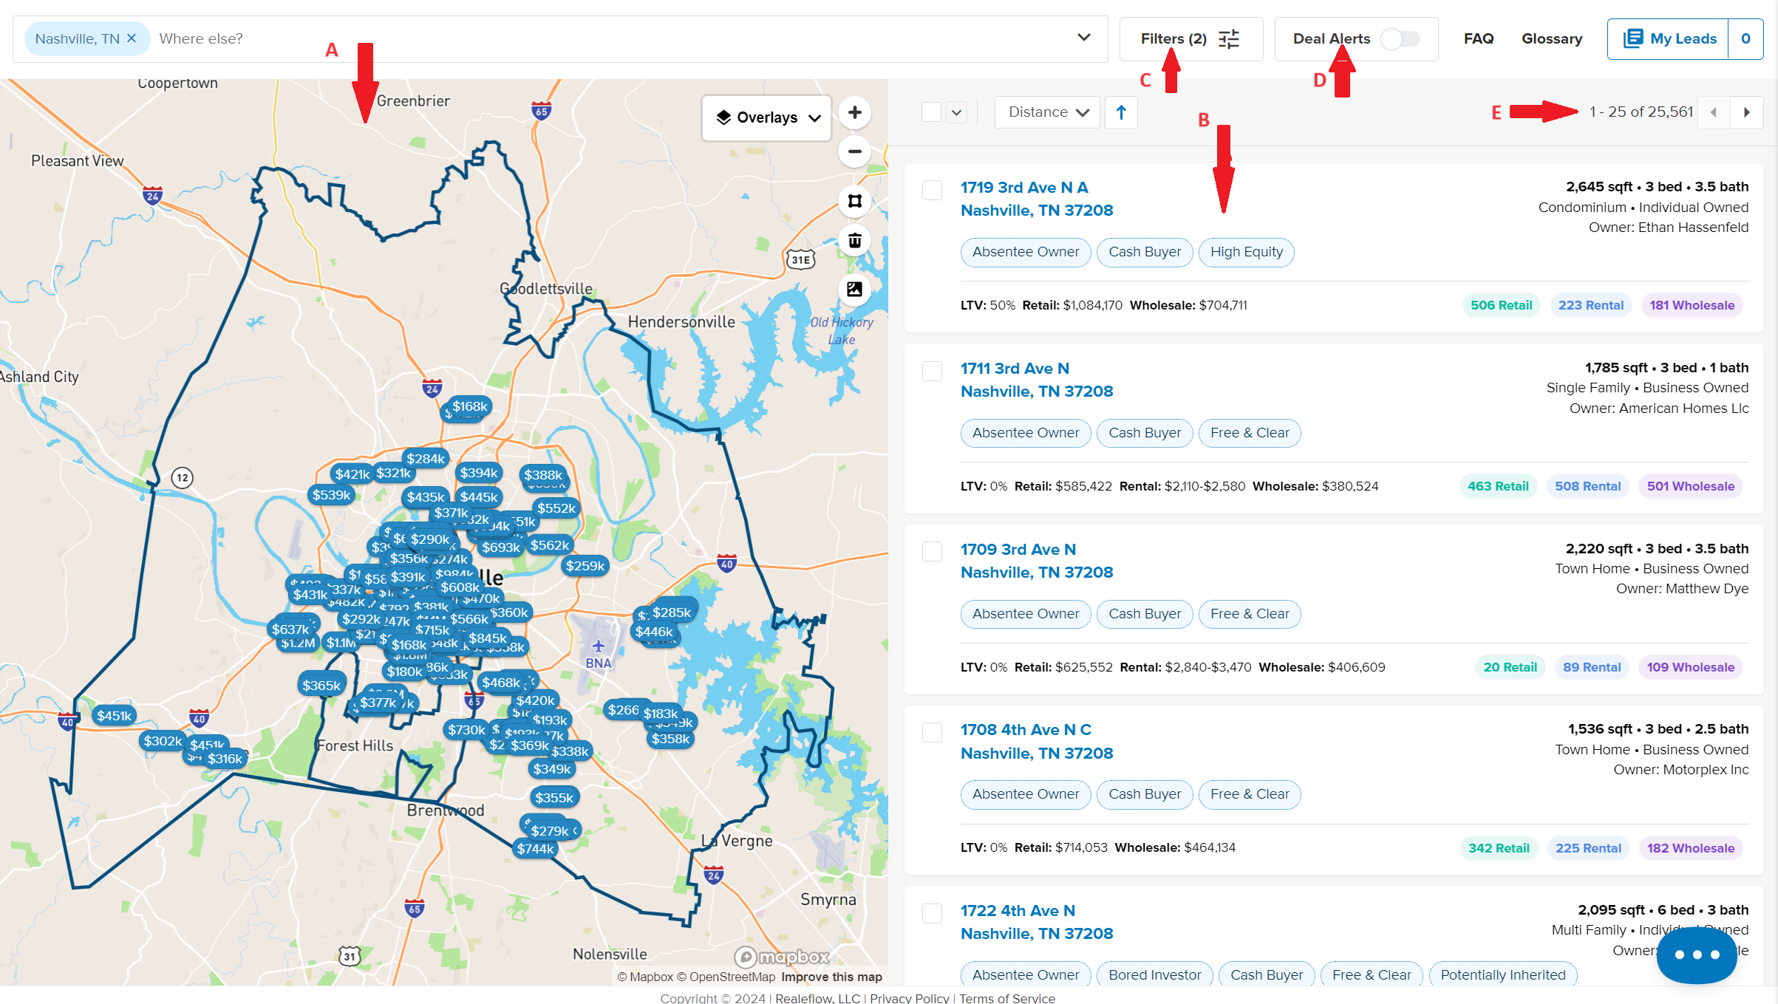Viewport: 1778px width, 1004px height.
Task: Zoom in on the map
Action: click(854, 112)
